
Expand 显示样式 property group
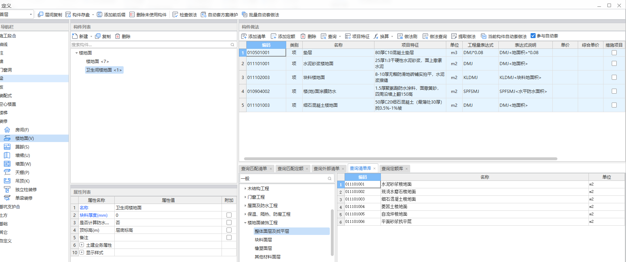81,252
